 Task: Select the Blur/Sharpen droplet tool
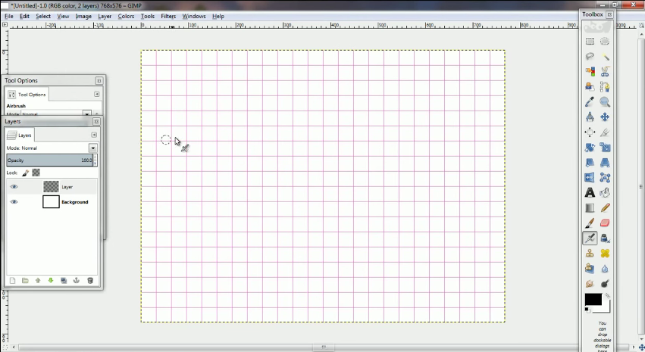click(605, 269)
